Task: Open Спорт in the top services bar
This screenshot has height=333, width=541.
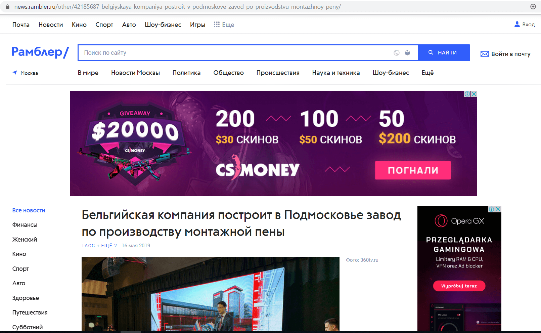Action: coord(104,25)
